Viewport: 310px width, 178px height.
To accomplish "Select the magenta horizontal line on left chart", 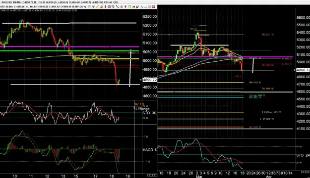I will click(x=69, y=47).
